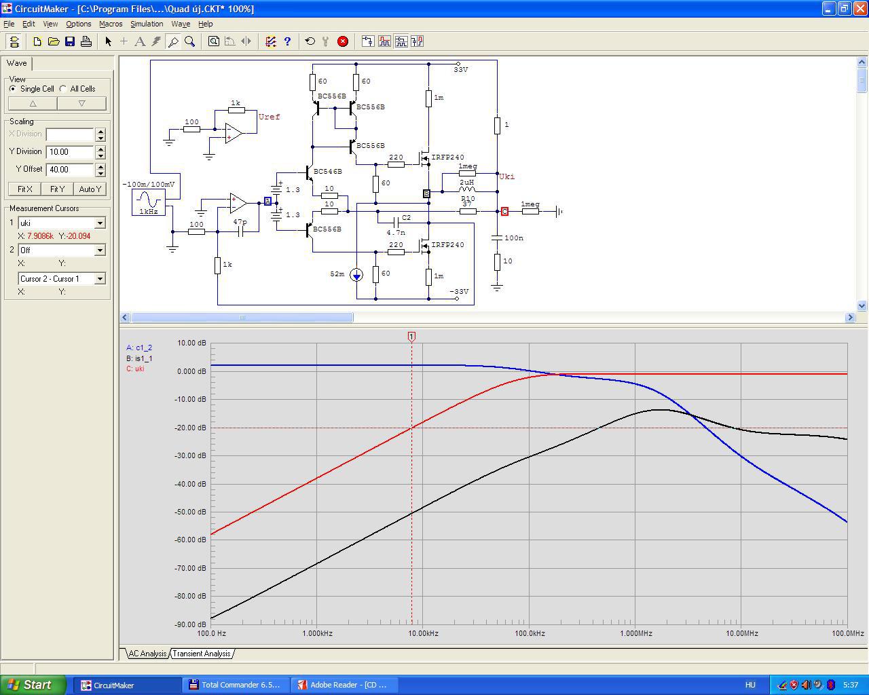Open cursor 1 'uki' dropdown
The width and height of the screenshot is (869, 695).
coord(100,223)
